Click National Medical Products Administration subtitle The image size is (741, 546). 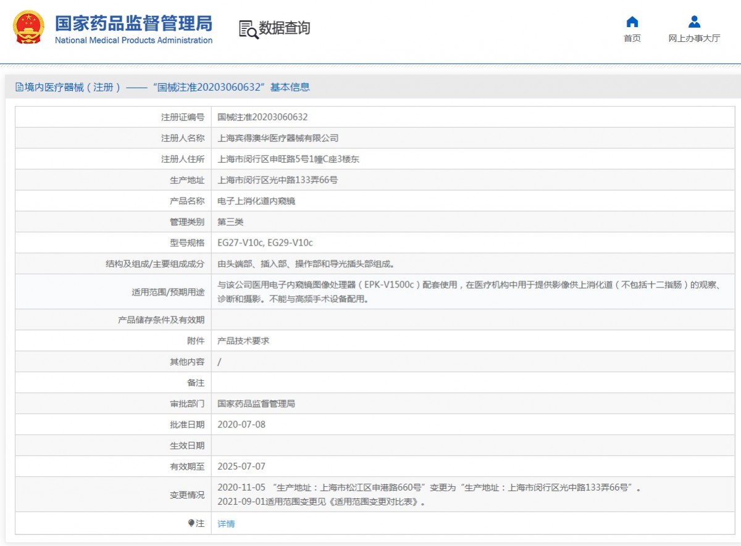(x=133, y=41)
